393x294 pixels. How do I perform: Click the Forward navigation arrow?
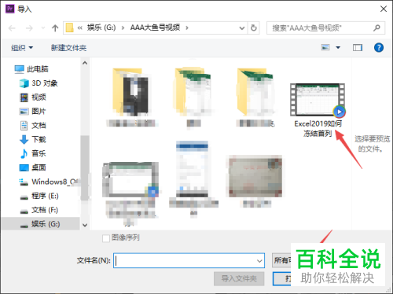(29, 28)
